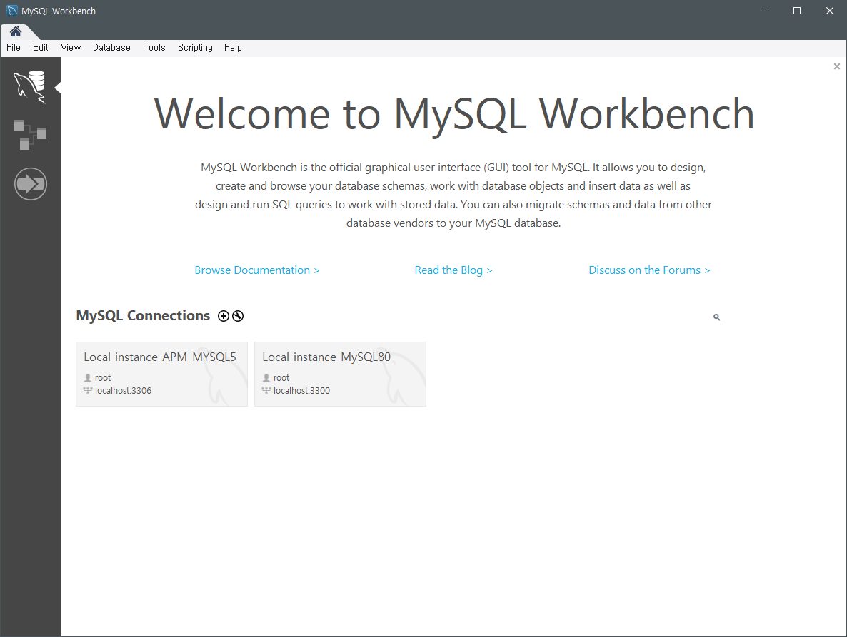The image size is (847, 637).
Task: Follow the Browse Documentation link
Action: pyautogui.click(x=257, y=270)
